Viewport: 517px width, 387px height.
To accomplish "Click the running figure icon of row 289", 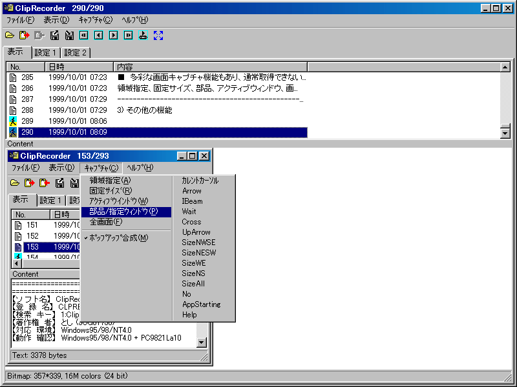I will pyautogui.click(x=13, y=121).
